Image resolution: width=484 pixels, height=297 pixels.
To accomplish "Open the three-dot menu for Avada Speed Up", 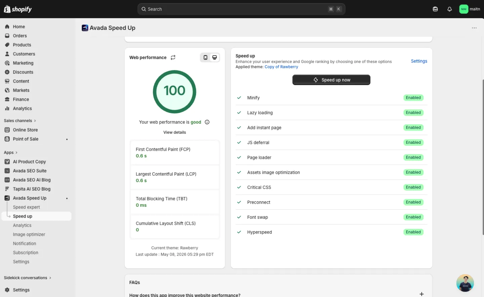I will point(474,28).
